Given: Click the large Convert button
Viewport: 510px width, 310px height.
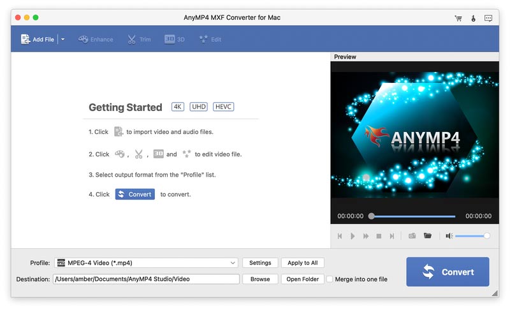Looking at the screenshot, I should tap(448, 272).
